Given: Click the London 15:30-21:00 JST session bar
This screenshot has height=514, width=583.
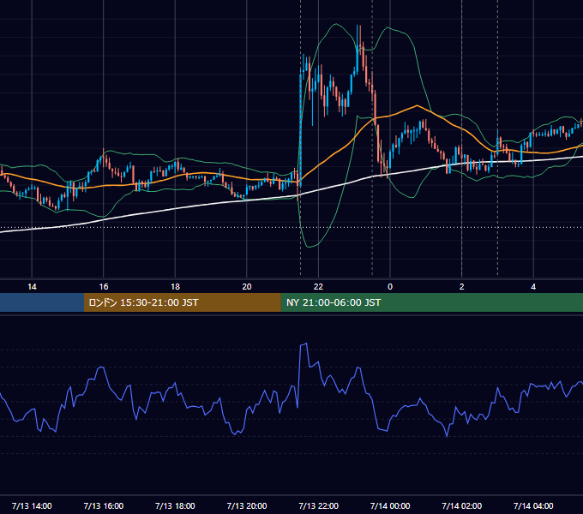Looking at the screenshot, I should point(182,302).
